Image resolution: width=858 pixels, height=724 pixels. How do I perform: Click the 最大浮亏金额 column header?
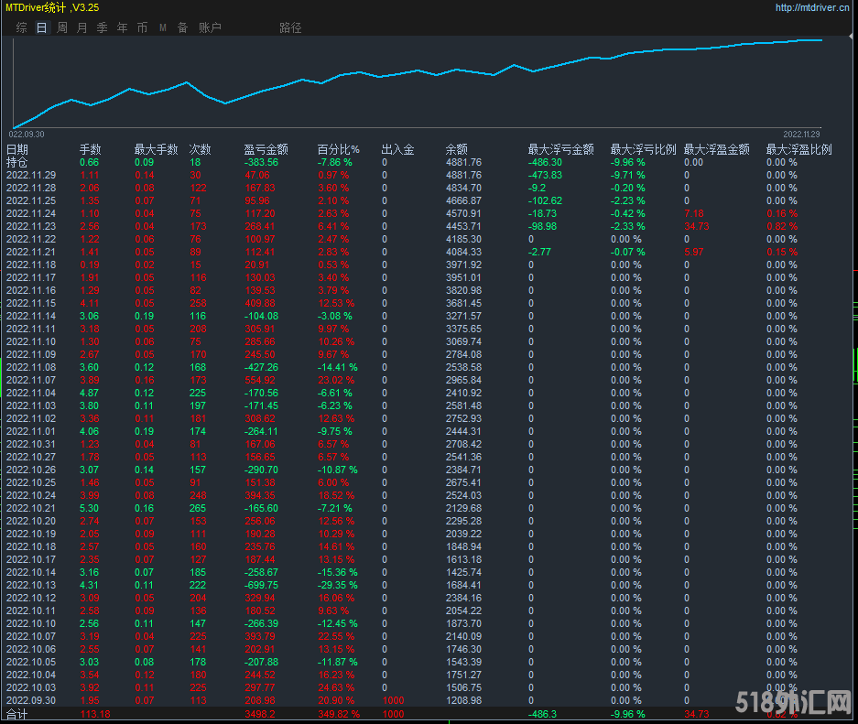560,149
